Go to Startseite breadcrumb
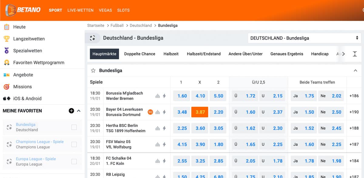The height and width of the screenshot is (178, 364). click(96, 25)
